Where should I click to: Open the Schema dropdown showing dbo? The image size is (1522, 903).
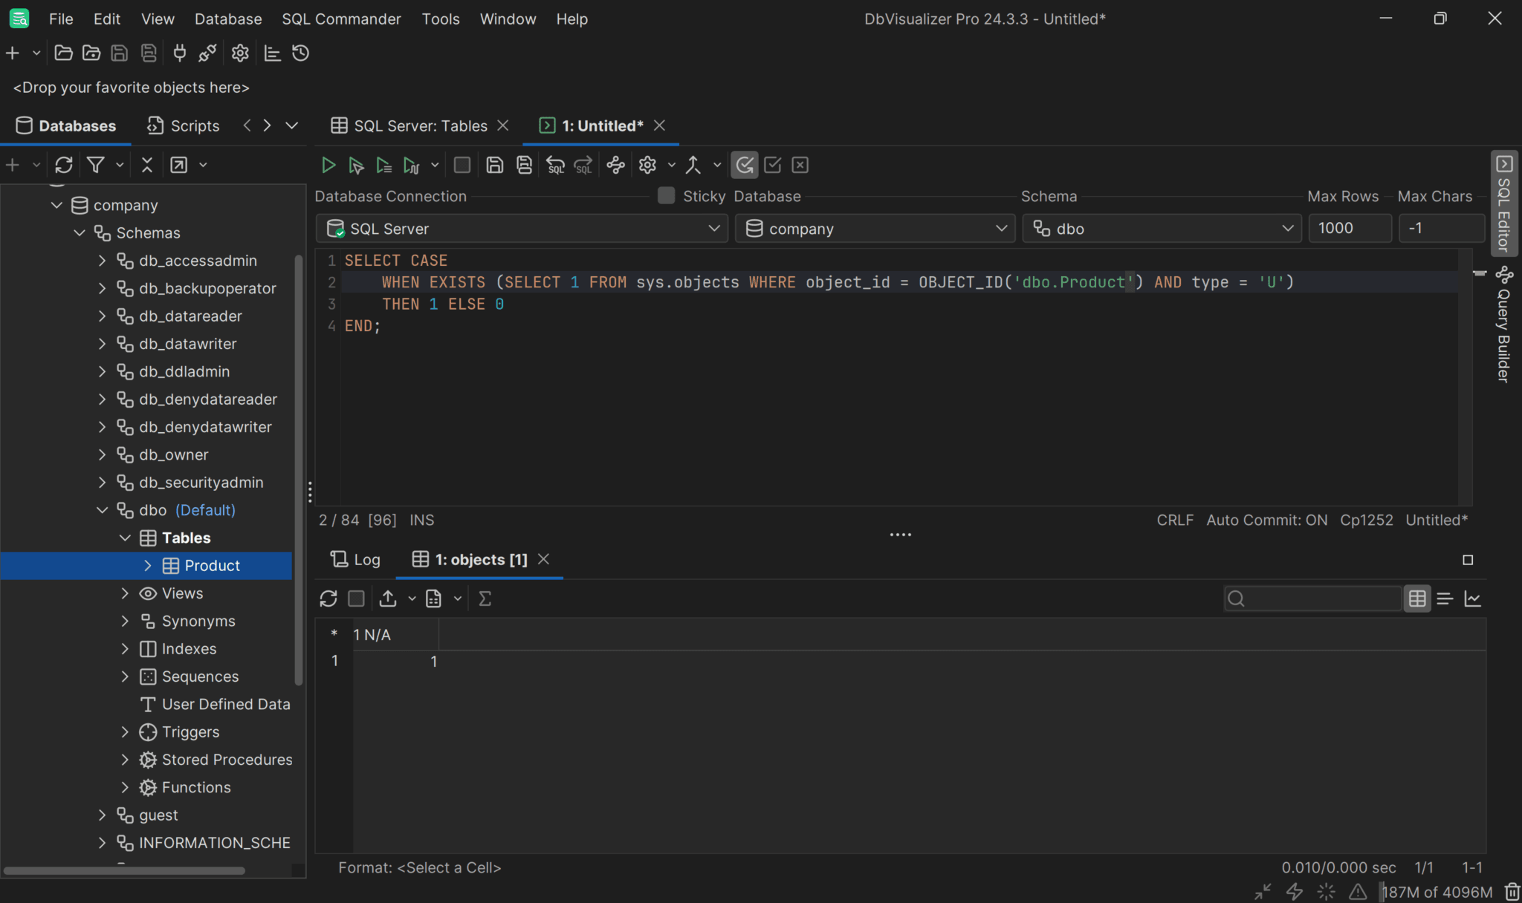[1161, 228]
